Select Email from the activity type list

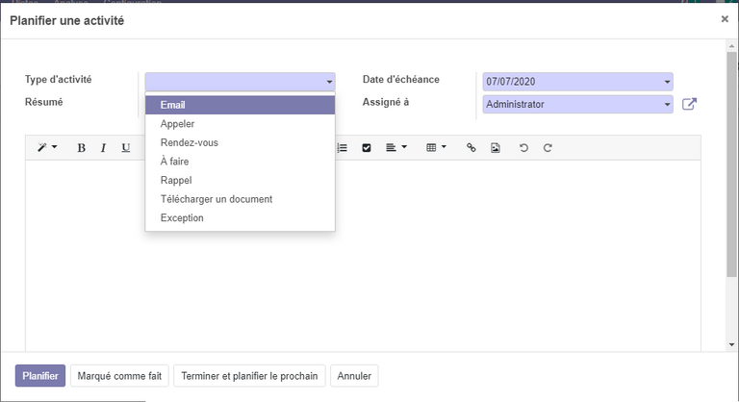pyautogui.click(x=240, y=105)
